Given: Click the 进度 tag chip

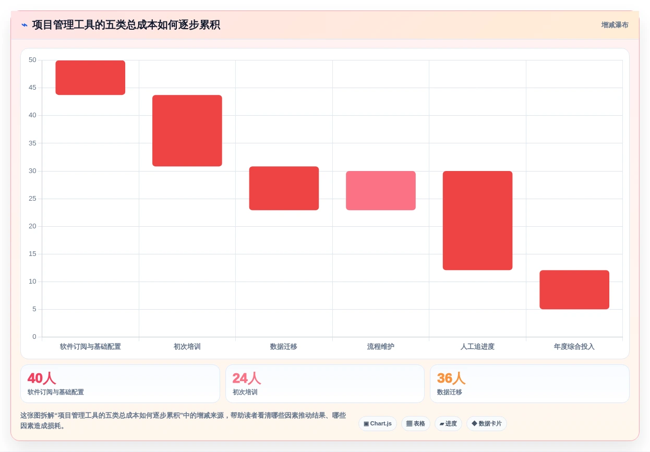Looking at the screenshot, I should coord(448,423).
